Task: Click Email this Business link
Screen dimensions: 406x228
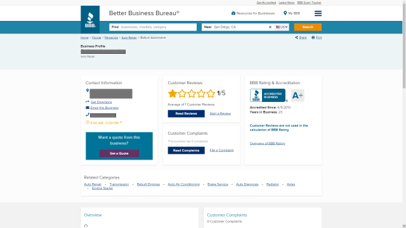Action: tap(104, 108)
